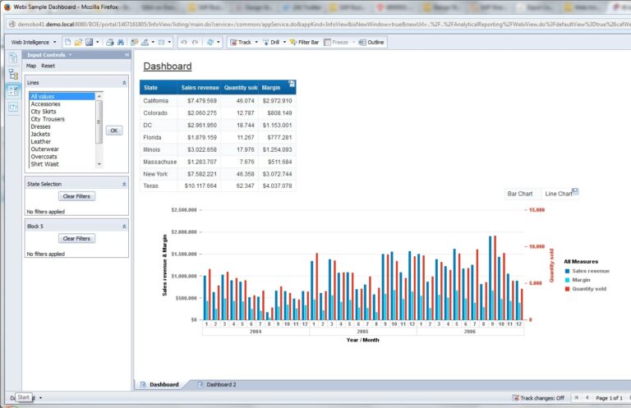Image resolution: width=631 pixels, height=408 pixels.
Task: Click the small icon on the table header corner
Action: point(292,84)
